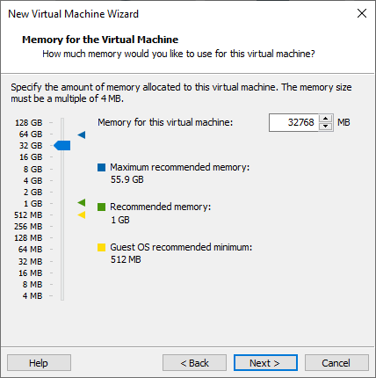The image size is (376, 378).
Task: Click the memory slider thumb at 32 GB
Action: (x=62, y=145)
